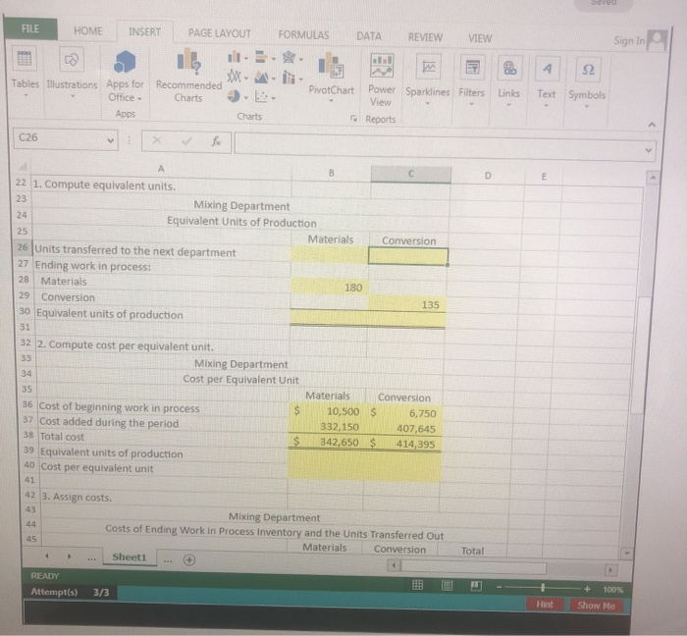Expand the Sparklines dropdown arrow
Image resolution: width=687 pixels, height=636 pixels.
[428, 104]
